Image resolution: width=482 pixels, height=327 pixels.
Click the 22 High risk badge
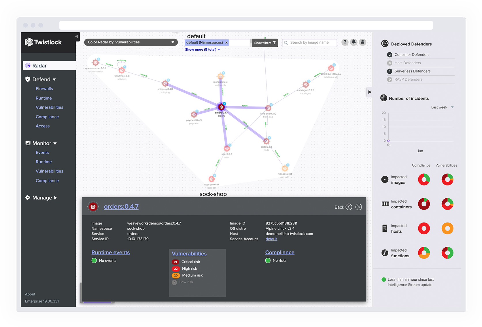(x=175, y=269)
